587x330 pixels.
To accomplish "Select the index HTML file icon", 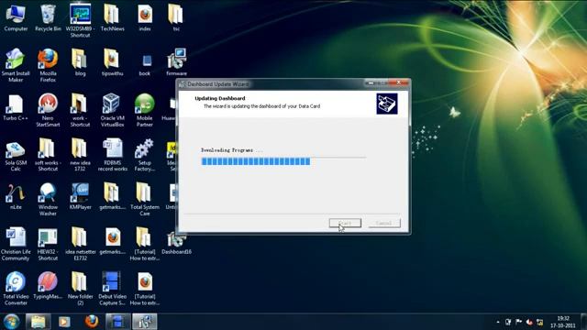I will pos(145,17).
